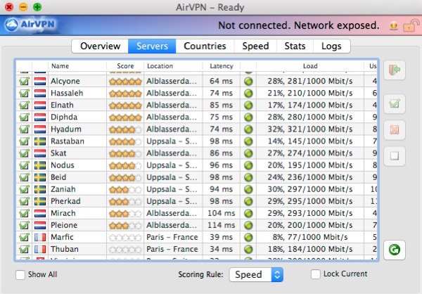
Task: Open the Logs tab
Action: coord(331,46)
